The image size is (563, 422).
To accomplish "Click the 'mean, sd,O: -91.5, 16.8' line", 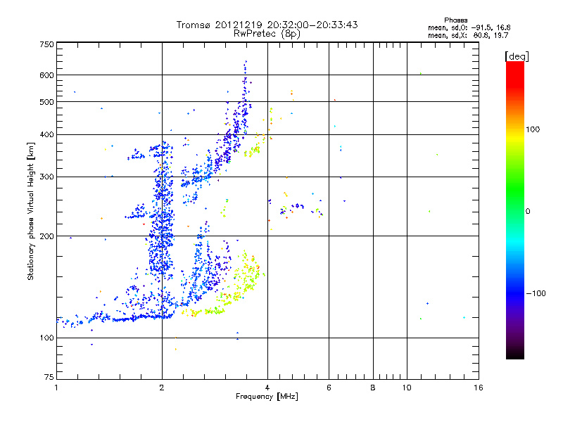I will [x=469, y=27].
